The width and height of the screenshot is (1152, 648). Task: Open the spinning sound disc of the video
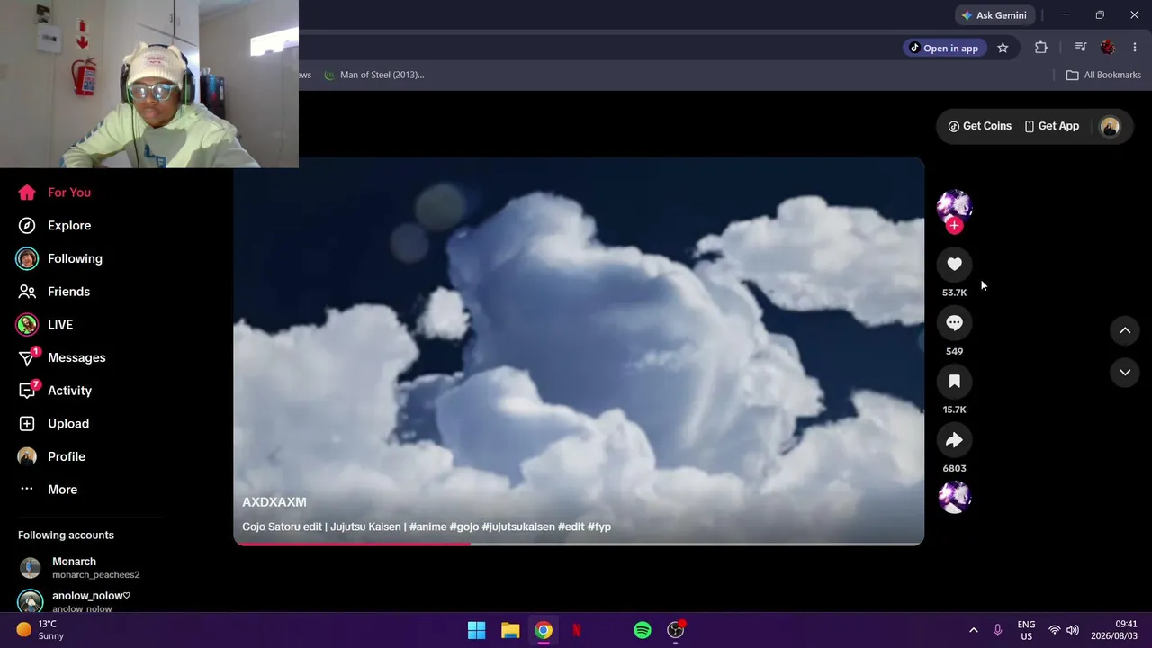coord(954,497)
